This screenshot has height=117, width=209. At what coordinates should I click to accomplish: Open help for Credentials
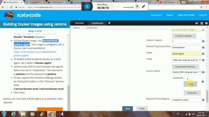pos(203,82)
